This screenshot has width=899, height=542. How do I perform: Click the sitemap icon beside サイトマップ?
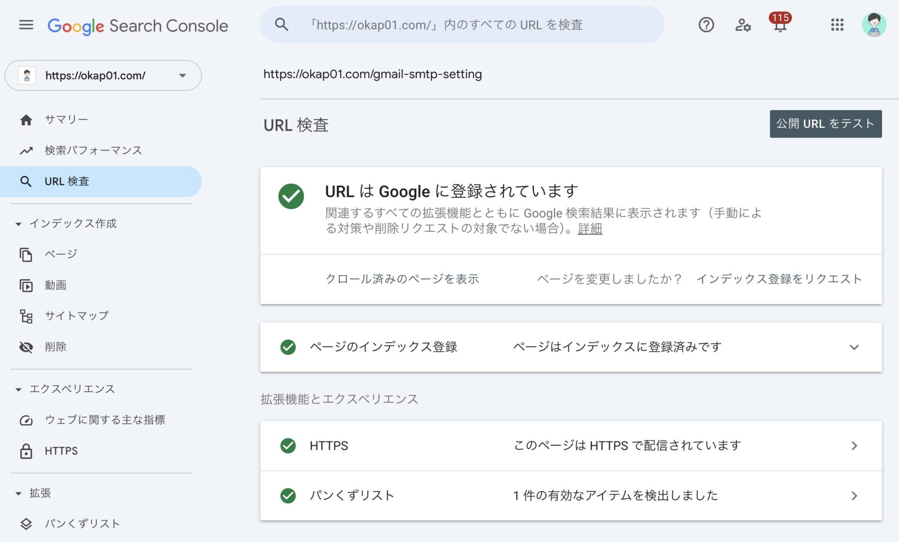pyautogui.click(x=26, y=316)
